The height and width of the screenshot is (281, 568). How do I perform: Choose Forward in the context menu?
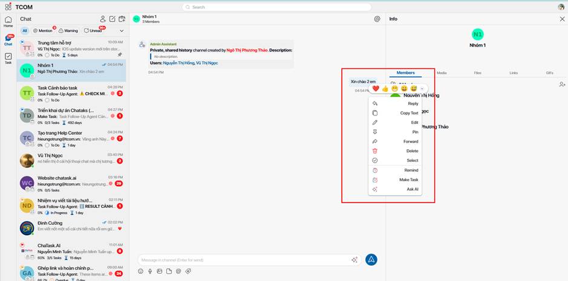pyautogui.click(x=395, y=141)
